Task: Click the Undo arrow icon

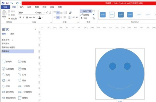Action: pos(11,3)
